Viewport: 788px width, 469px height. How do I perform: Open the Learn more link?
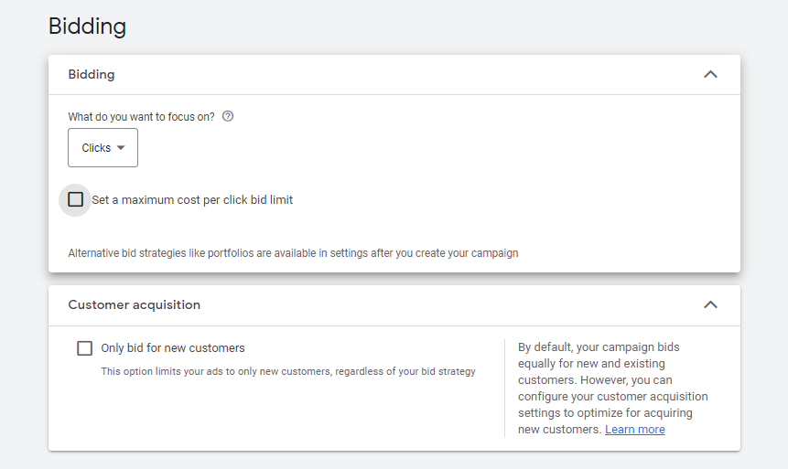(x=634, y=430)
